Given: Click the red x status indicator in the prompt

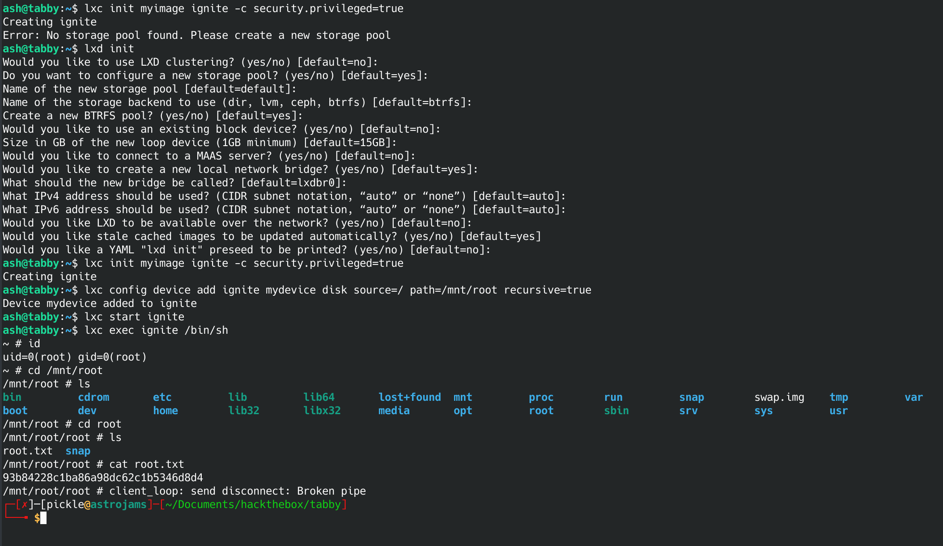Looking at the screenshot, I should tap(25, 504).
